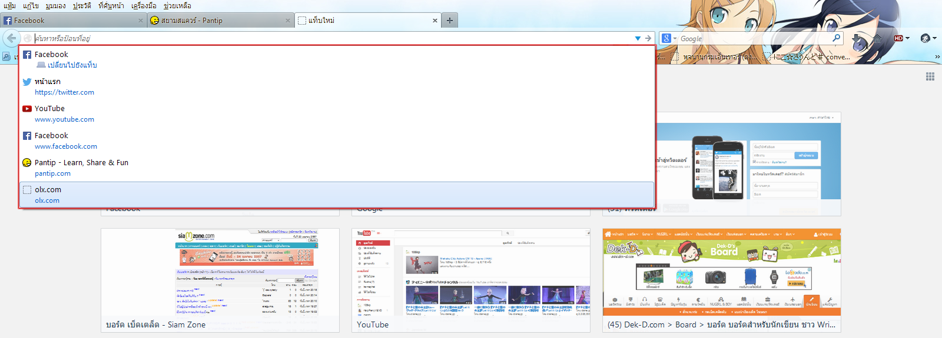Click the Facebook icon beside www.facebook.com
The width and height of the screenshot is (942, 338).
pyautogui.click(x=27, y=136)
